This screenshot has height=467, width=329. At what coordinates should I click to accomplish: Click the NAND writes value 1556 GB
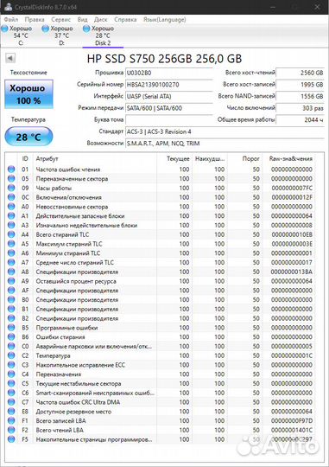click(300, 97)
